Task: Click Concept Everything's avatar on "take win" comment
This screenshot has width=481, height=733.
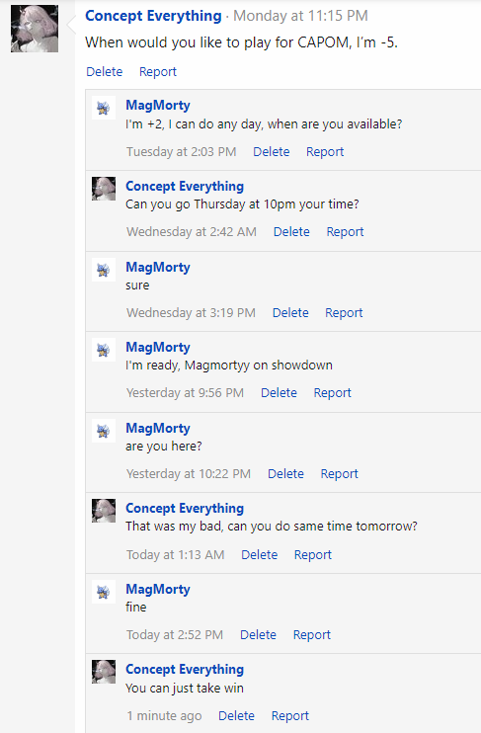Action: [104, 672]
